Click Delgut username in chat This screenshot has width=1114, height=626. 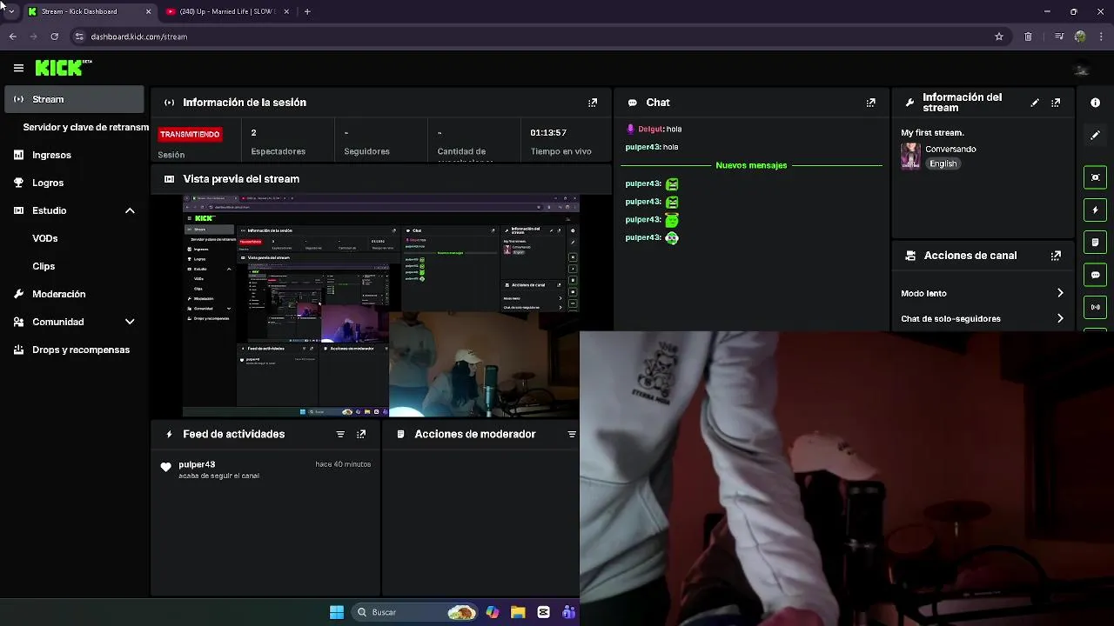(x=650, y=129)
